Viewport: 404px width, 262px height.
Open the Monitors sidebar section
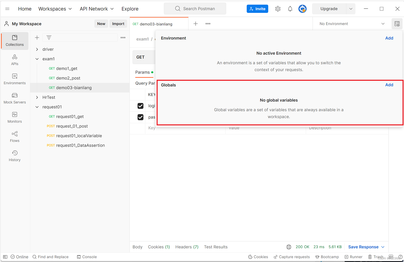pos(15,118)
